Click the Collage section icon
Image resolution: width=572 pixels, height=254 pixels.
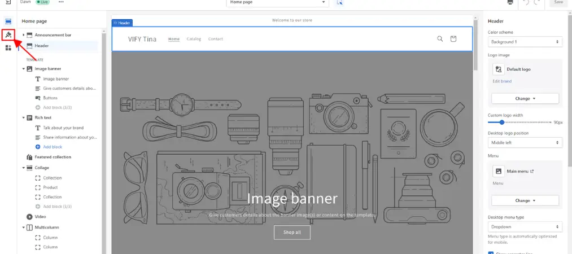pos(29,168)
